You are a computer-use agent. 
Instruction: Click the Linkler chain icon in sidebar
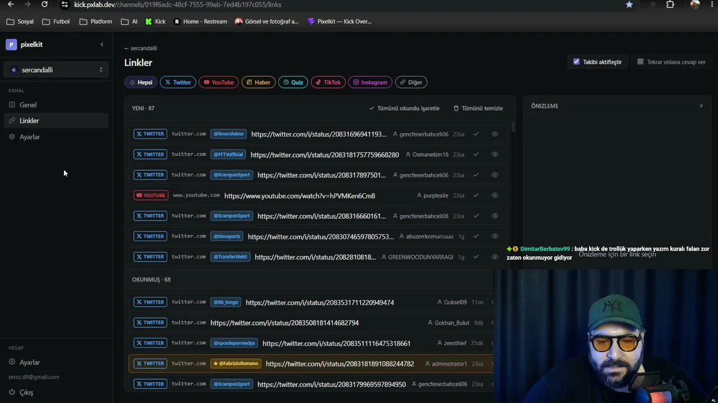tap(12, 120)
